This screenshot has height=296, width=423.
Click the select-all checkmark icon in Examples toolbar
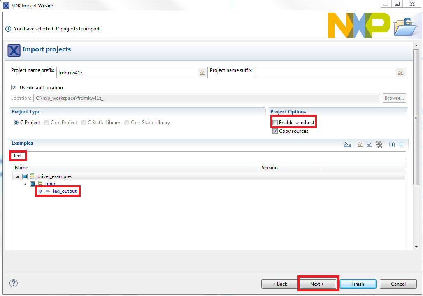click(370, 144)
